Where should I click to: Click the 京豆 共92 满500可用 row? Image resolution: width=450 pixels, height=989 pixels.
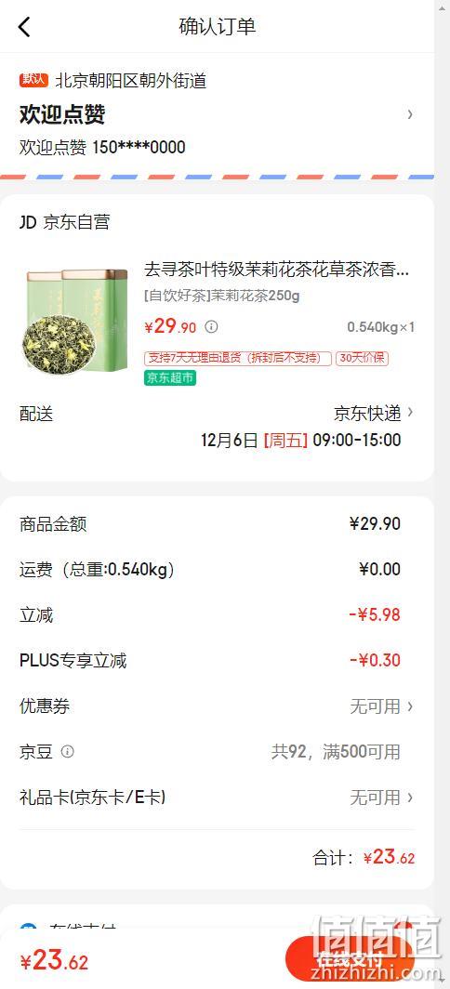(218, 752)
